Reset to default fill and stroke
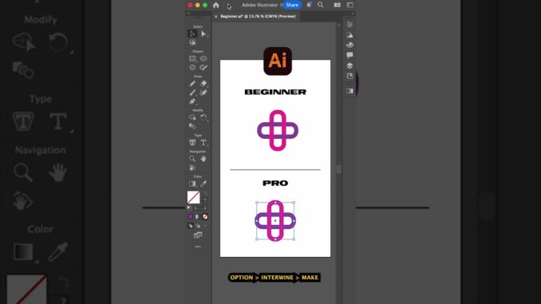The width and height of the screenshot is (541, 304). point(189,208)
